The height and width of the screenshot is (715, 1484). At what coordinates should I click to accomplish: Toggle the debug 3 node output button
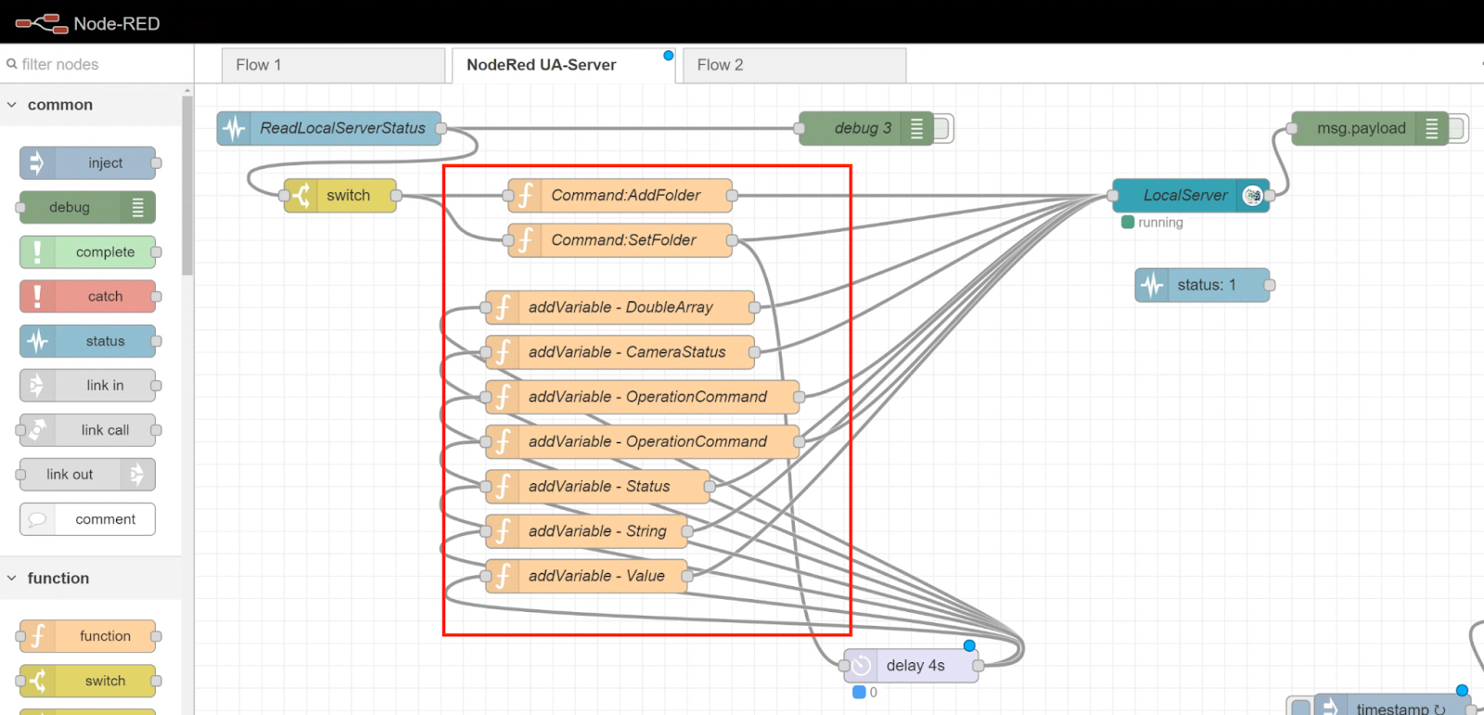pyautogui.click(x=943, y=129)
